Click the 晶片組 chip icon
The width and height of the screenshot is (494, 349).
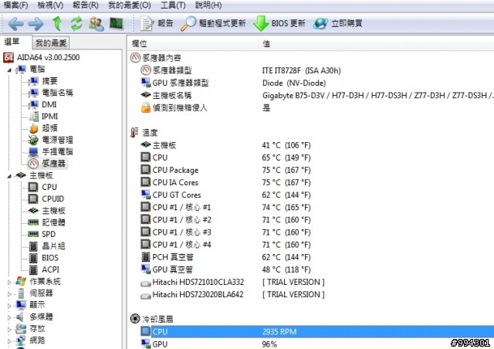click(33, 246)
